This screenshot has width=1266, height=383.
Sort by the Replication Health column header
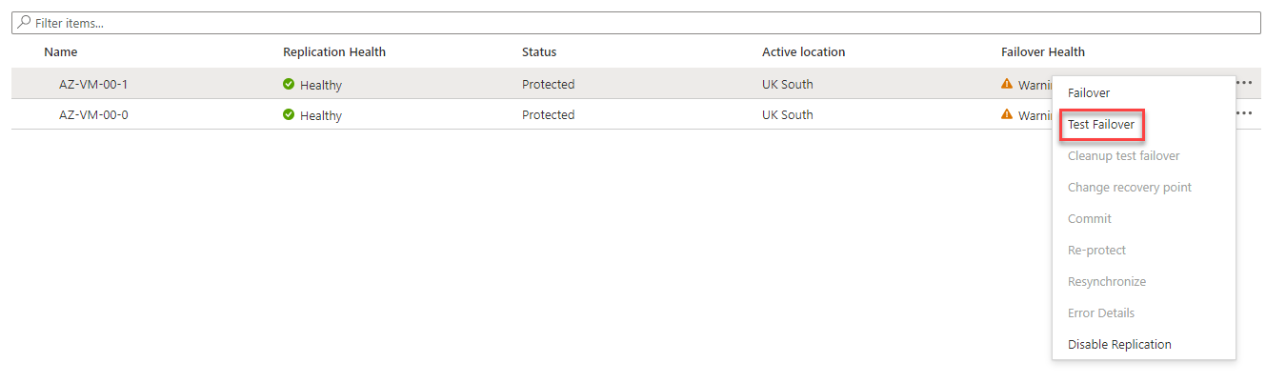(334, 52)
